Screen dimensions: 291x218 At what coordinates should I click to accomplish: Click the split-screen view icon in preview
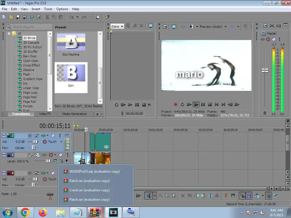191,27
